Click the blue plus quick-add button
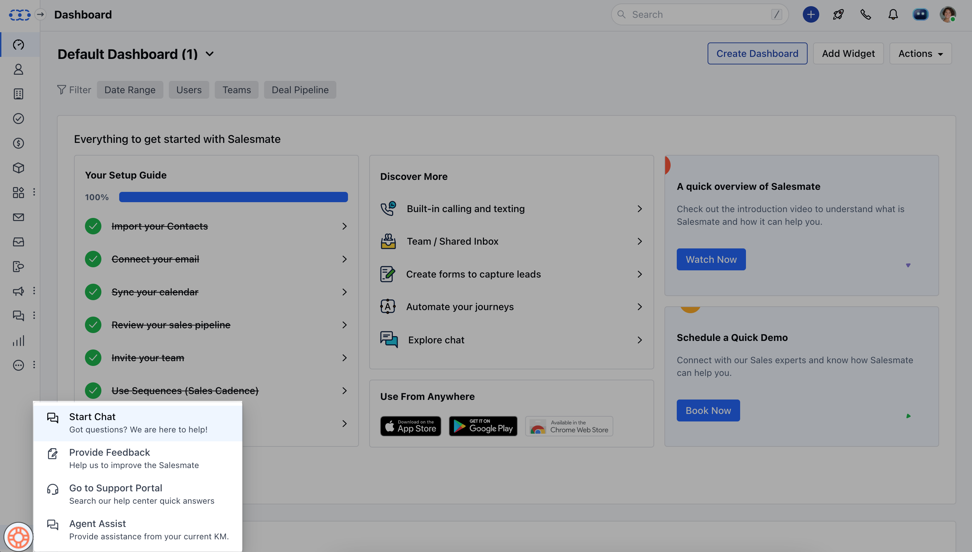The image size is (972, 552). tap(811, 14)
